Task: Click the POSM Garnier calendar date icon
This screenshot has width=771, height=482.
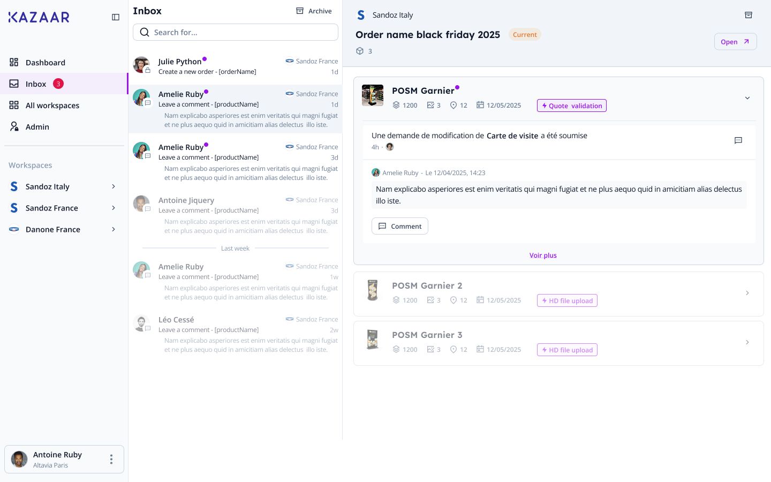Action: (480, 105)
